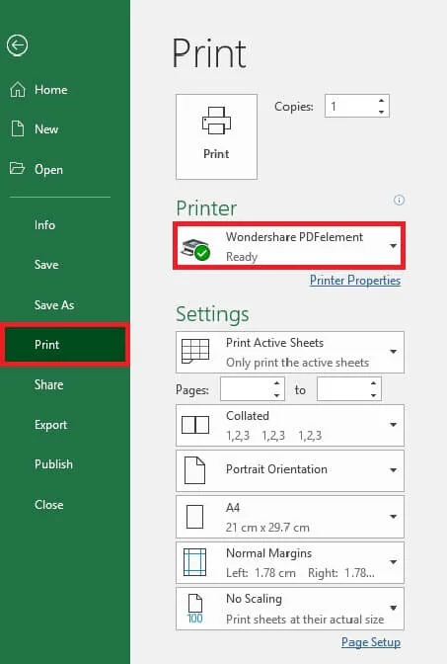Screen dimensions: 447x664
Task: Select Save As in the sidebar
Action: 54,305
